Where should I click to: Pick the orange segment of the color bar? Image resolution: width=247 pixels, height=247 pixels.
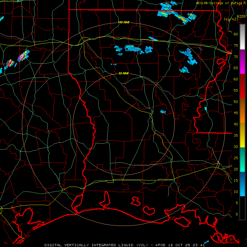pyautogui.click(x=242, y=111)
